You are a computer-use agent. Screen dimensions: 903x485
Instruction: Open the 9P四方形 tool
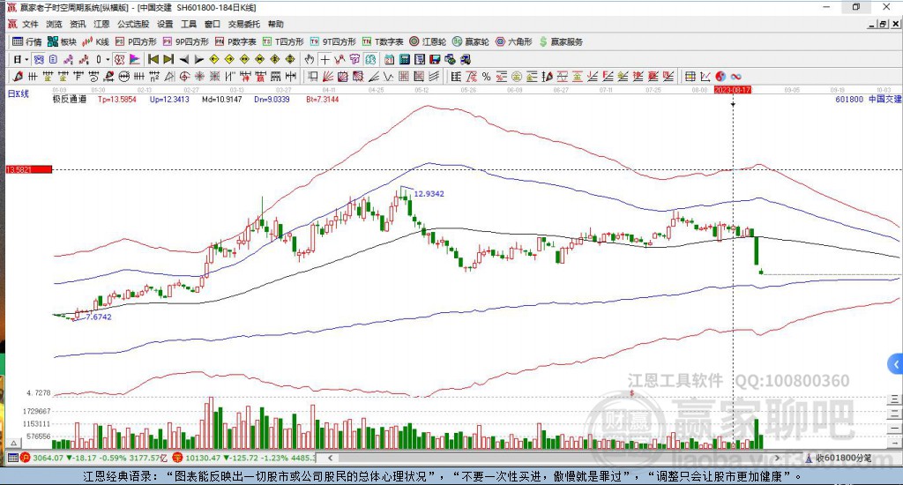coord(185,41)
